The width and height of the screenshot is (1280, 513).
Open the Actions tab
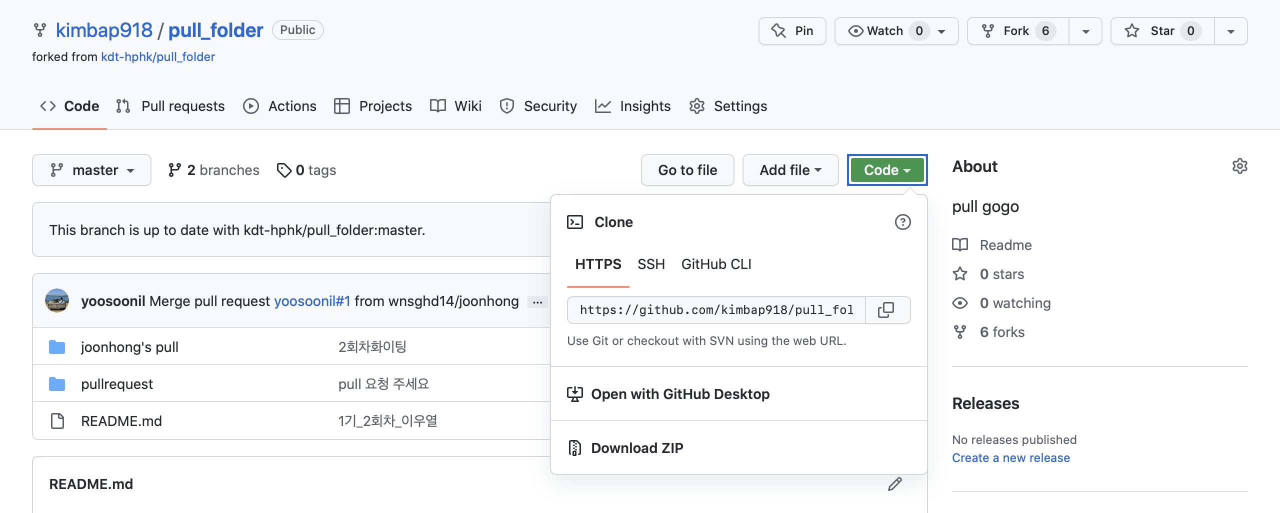279,106
